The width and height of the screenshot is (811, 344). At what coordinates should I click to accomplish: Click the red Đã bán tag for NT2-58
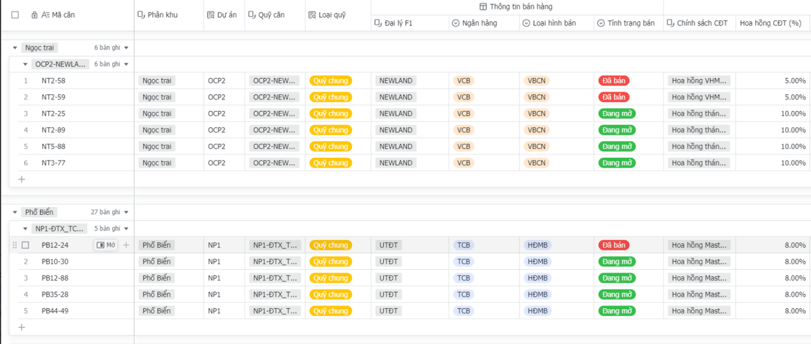613,80
